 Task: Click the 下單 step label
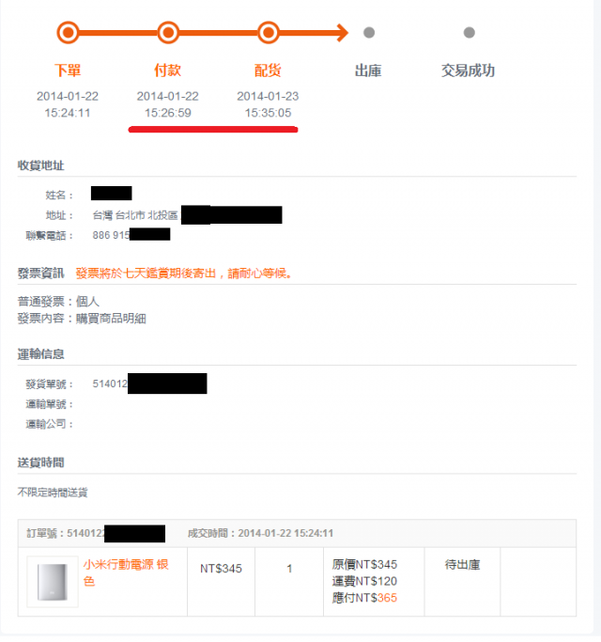coord(68,70)
